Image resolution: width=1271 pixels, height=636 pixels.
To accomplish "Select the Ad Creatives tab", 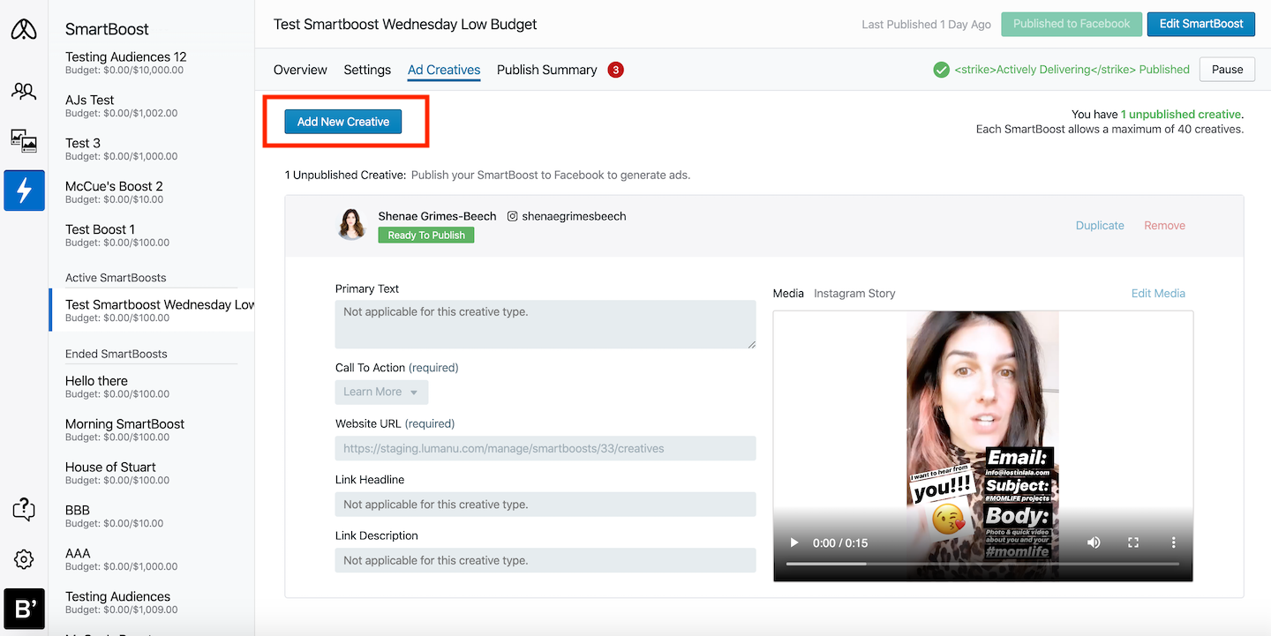I will [444, 70].
